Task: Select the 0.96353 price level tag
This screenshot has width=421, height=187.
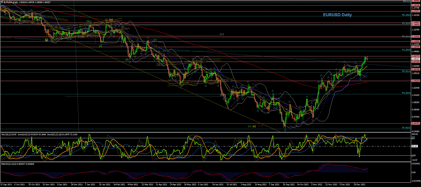Action: pos(416,124)
